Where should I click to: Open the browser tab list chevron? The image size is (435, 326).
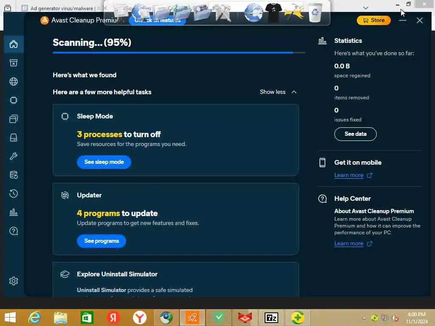(x=366, y=8)
